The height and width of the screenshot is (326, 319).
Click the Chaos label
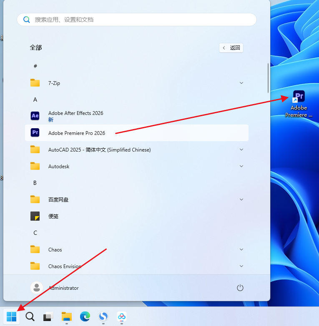(55, 249)
